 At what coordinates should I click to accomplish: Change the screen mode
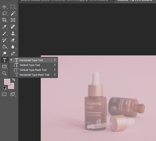(13, 94)
